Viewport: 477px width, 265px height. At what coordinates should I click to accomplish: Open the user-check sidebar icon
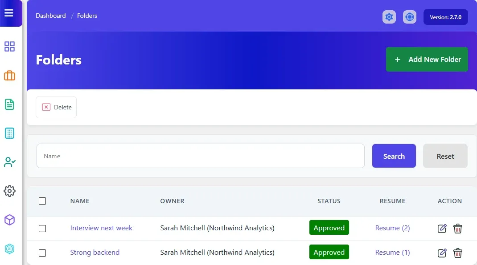click(9, 162)
